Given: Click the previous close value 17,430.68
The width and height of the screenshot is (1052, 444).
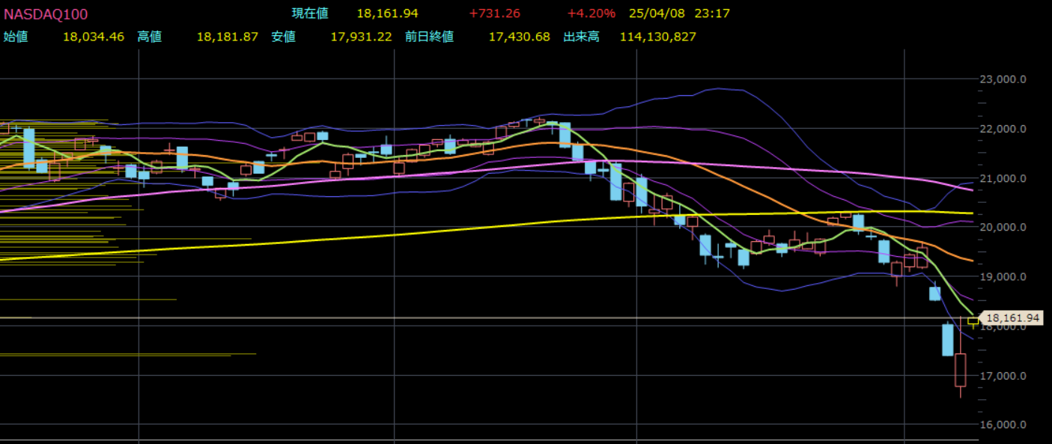Looking at the screenshot, I should (520, 37).
